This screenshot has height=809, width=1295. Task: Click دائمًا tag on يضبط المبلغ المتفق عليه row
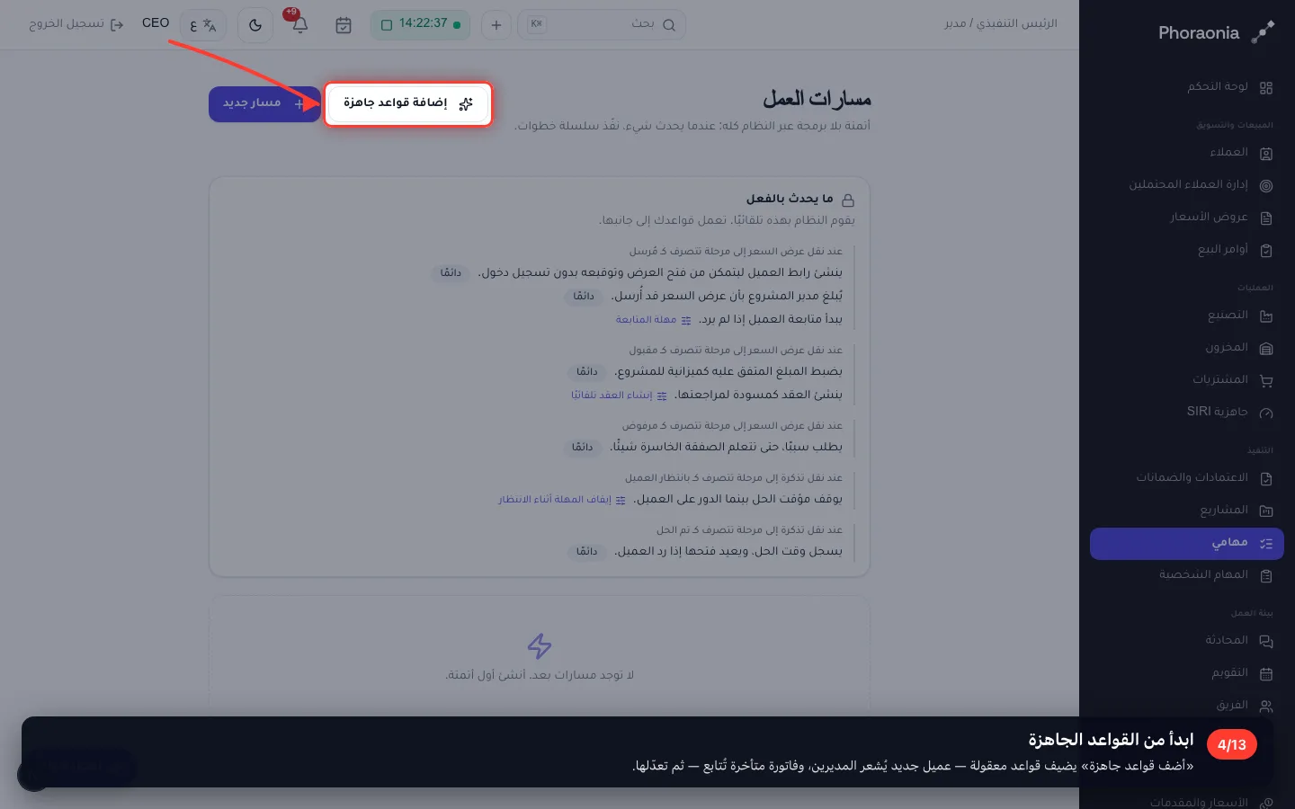coord(587,371)
